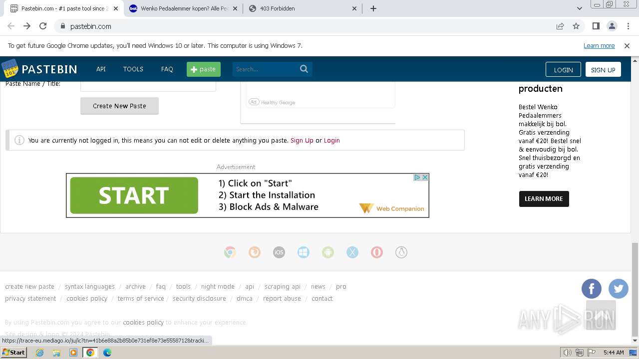Share this page icon in address bar
Image resolution: width=639 pixels, height=359 pixels.
560,26
